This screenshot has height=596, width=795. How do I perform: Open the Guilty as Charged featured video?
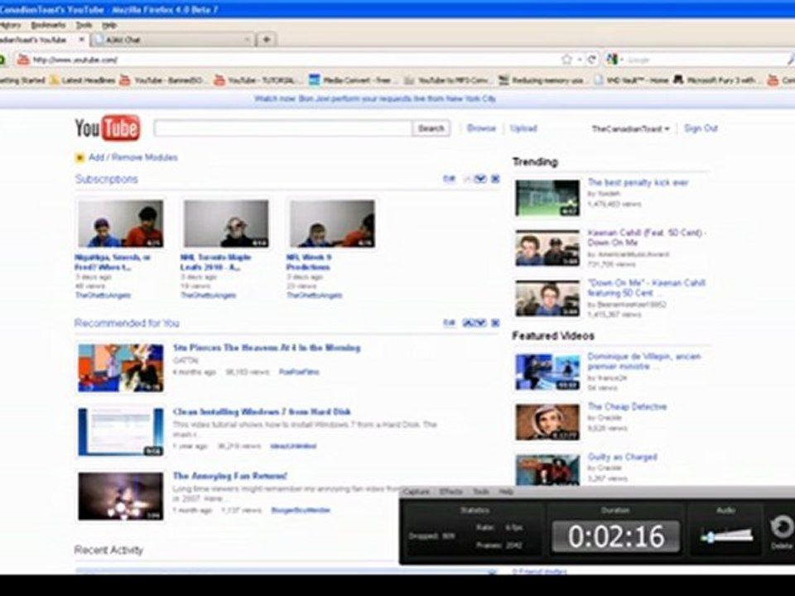tap(622, 457)
